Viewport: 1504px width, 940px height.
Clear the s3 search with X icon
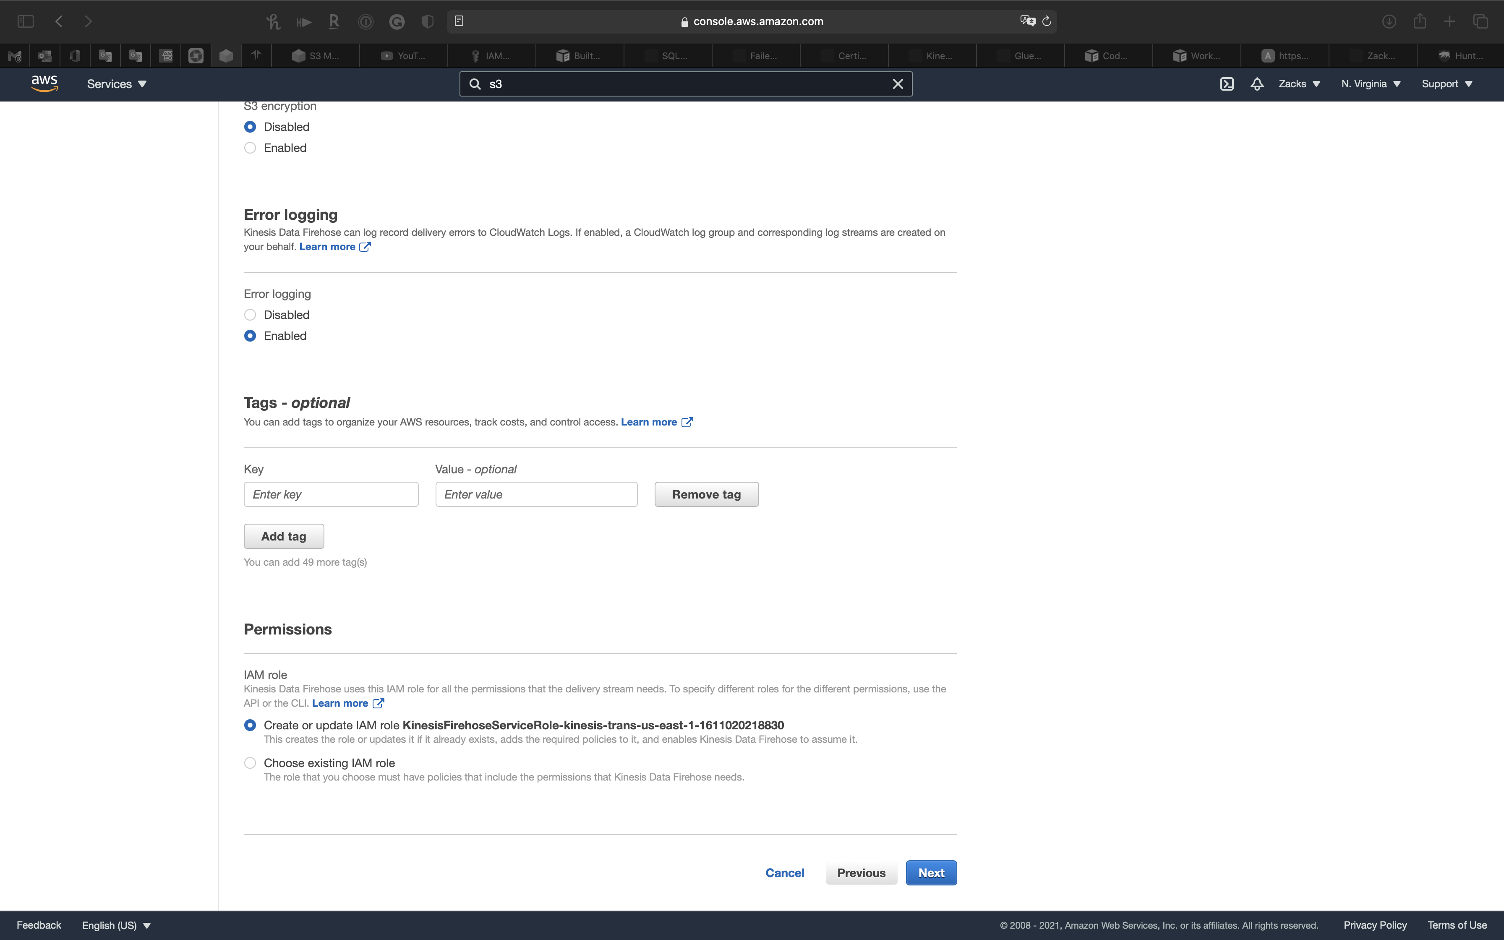click(898, 84)
